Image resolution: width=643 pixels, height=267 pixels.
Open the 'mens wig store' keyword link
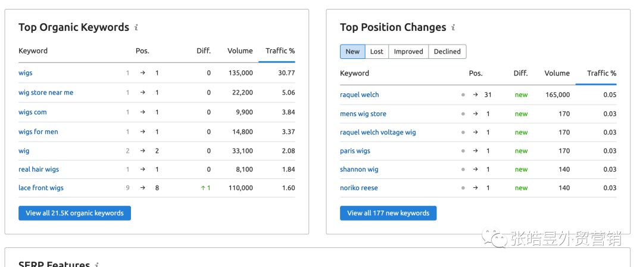click(x=363, y=114)
